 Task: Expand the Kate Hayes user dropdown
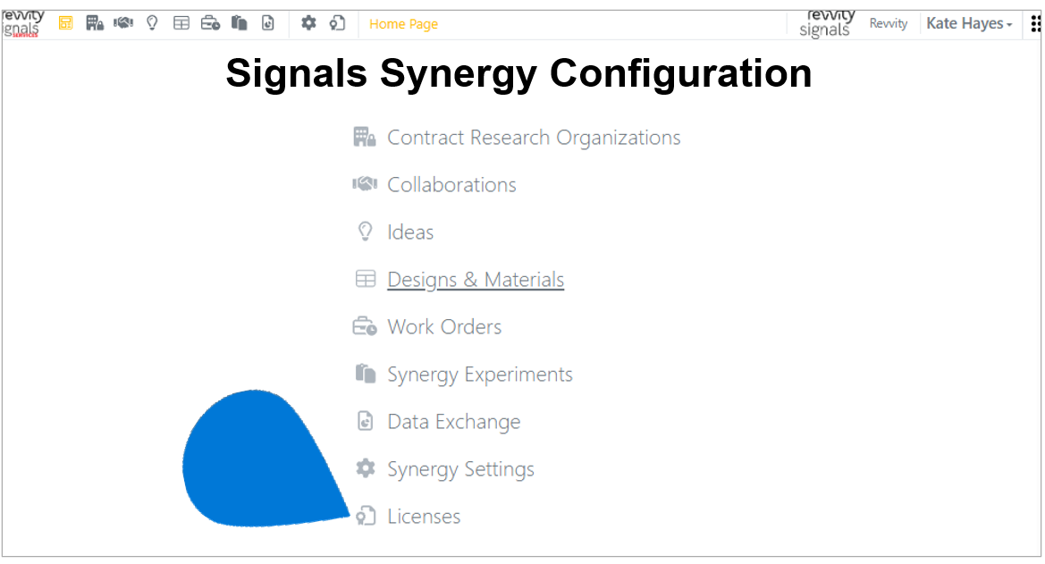click(969, 23)
